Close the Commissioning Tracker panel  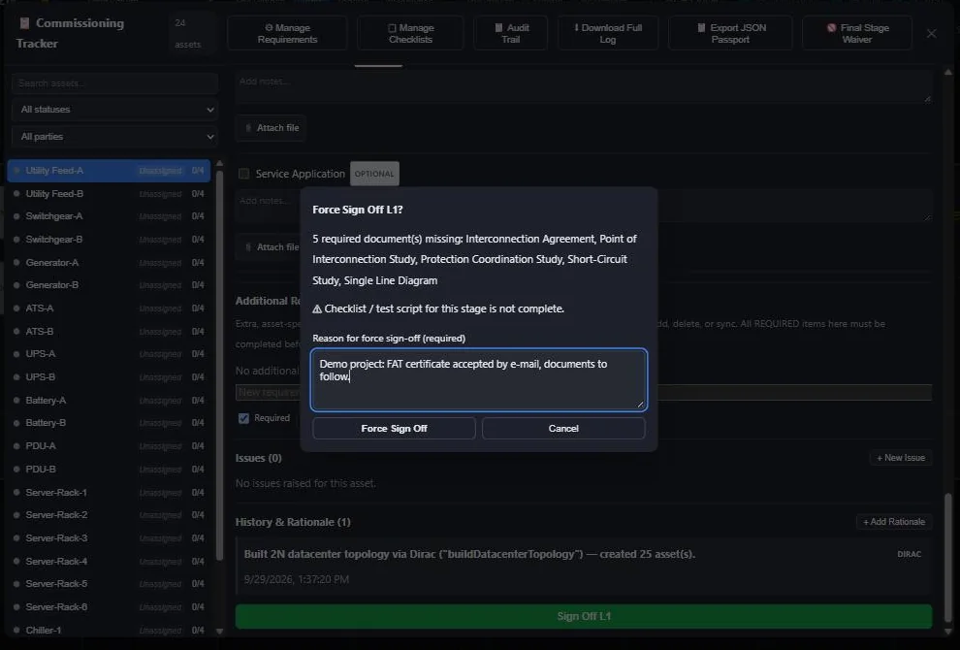931,33
